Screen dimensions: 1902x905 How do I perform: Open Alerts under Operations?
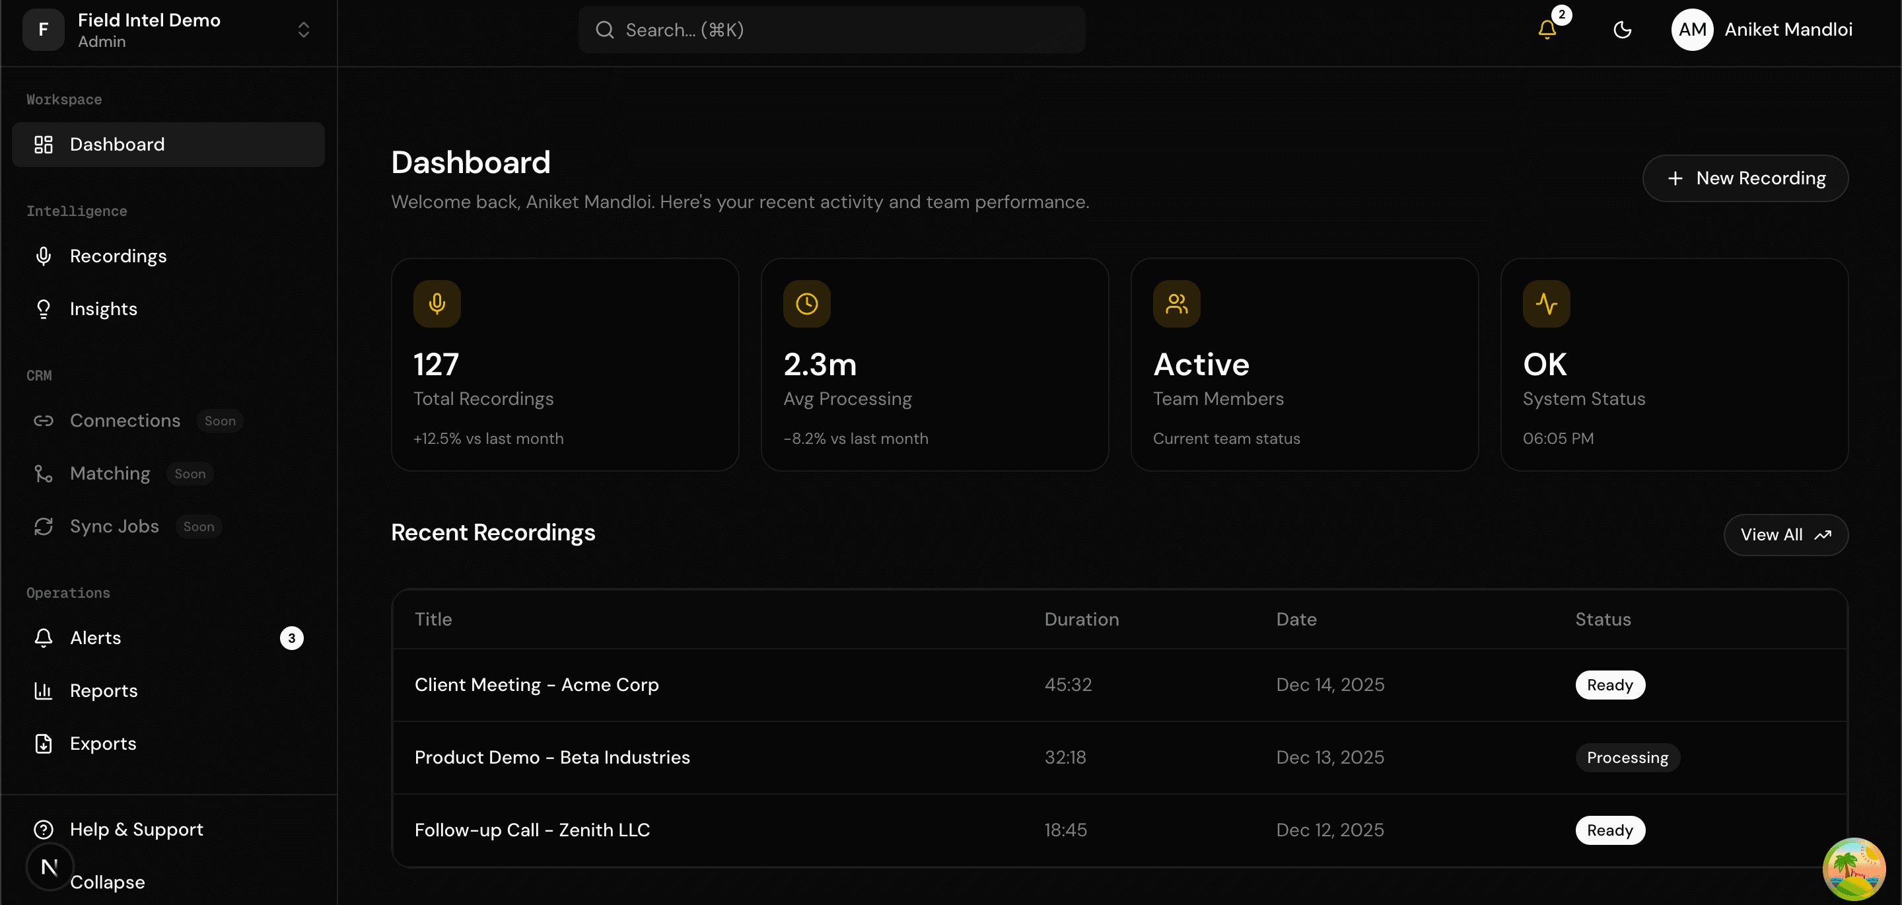pyautogui.click(x=168, y=637)
